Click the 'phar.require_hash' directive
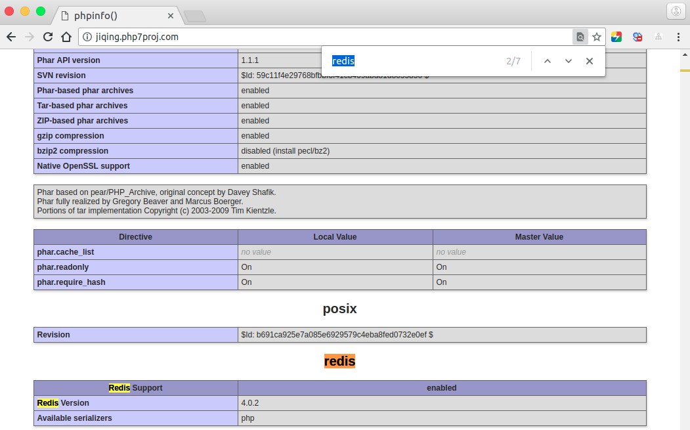The height and width of the screenshot is (430, 690). coord(72,282)
